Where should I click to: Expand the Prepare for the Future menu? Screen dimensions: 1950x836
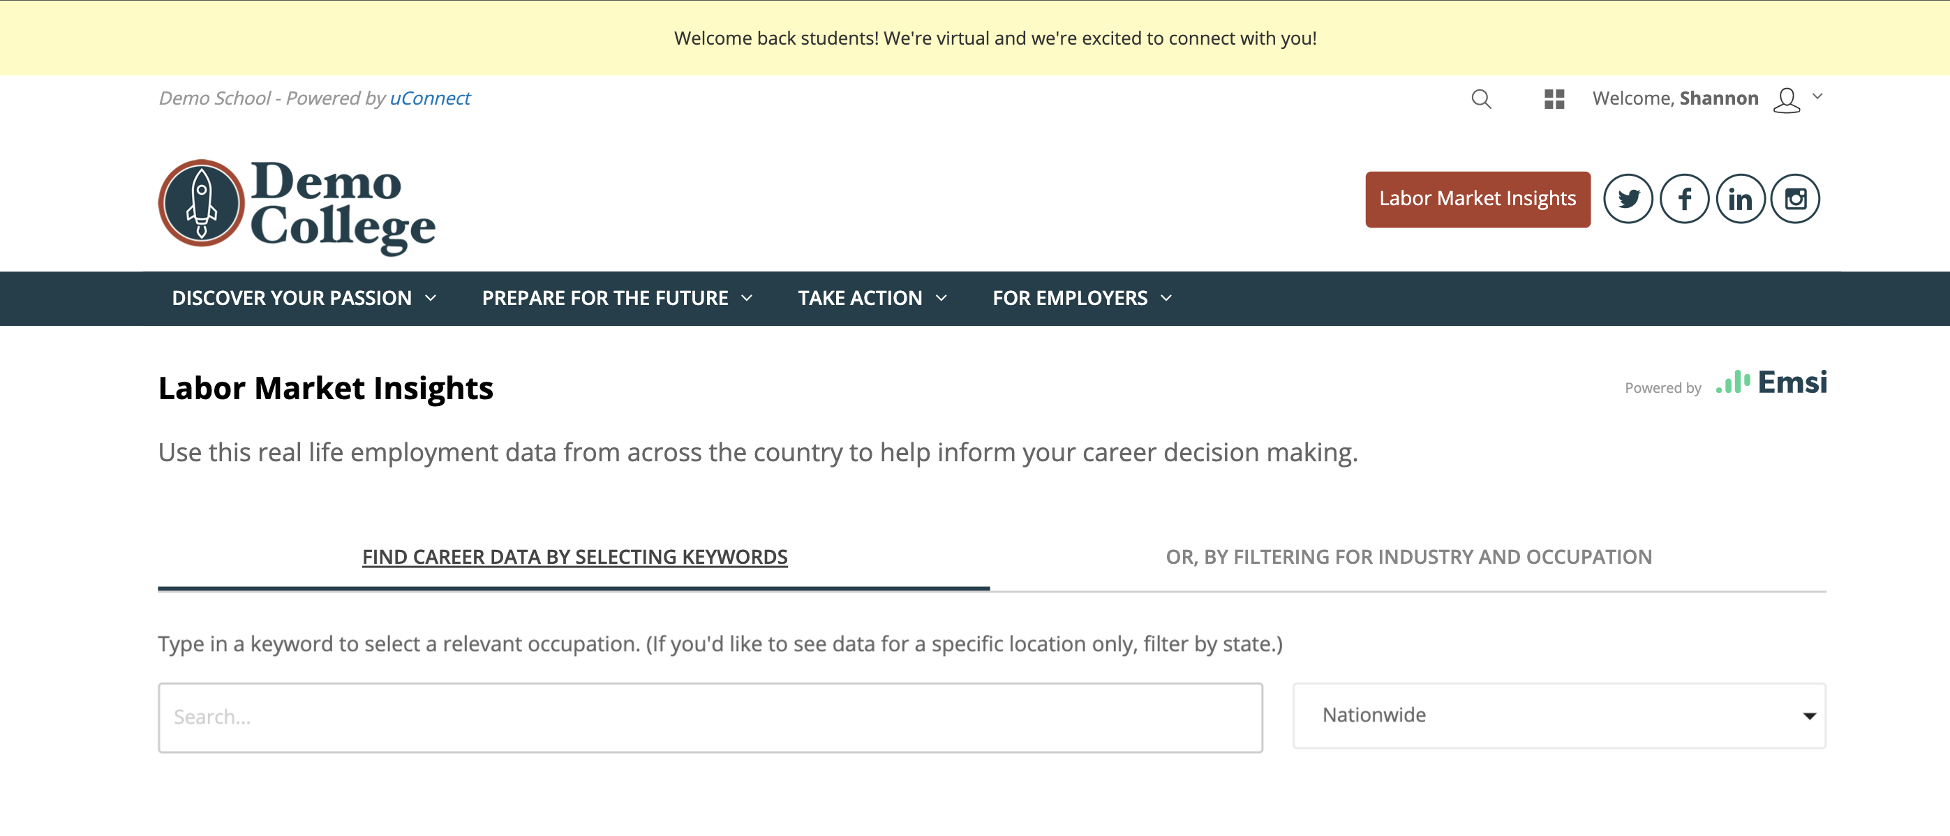click(617, 298)
